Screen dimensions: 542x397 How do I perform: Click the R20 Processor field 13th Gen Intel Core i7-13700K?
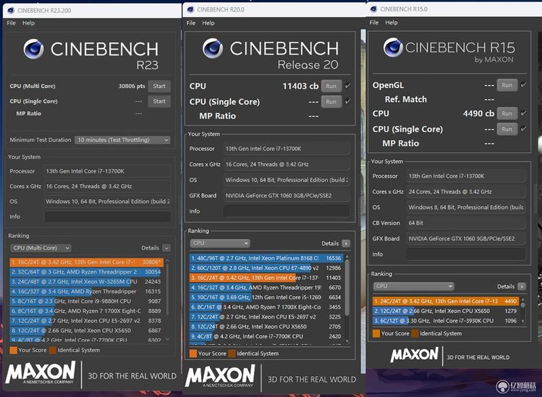pyautogui.click(x=287, y=149)
